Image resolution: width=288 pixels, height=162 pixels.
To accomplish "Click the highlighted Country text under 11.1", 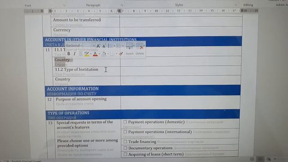I will coord(62,60).
